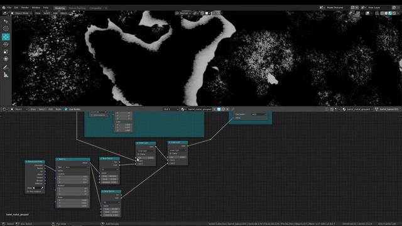Click the view layer icon in top bar
Image resolution: width=402 pixels, height=226 pixels.
click(x=363, y=8)
